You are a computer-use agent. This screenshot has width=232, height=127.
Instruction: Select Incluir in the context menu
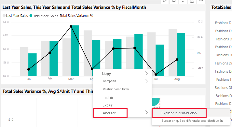coord(108,98)
